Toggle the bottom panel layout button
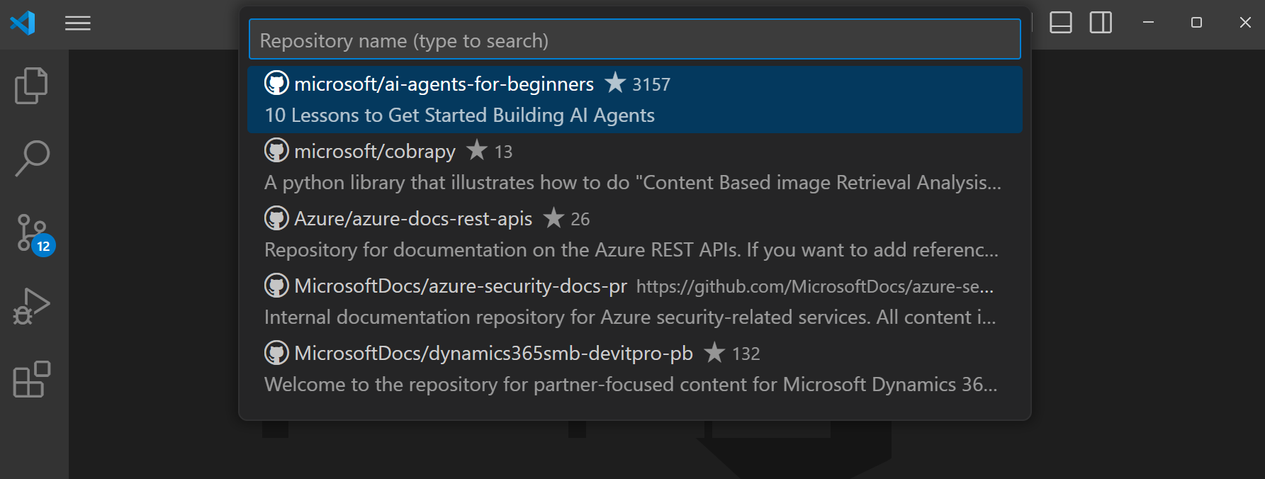1265x479 pixels. tap(1060, 23)
